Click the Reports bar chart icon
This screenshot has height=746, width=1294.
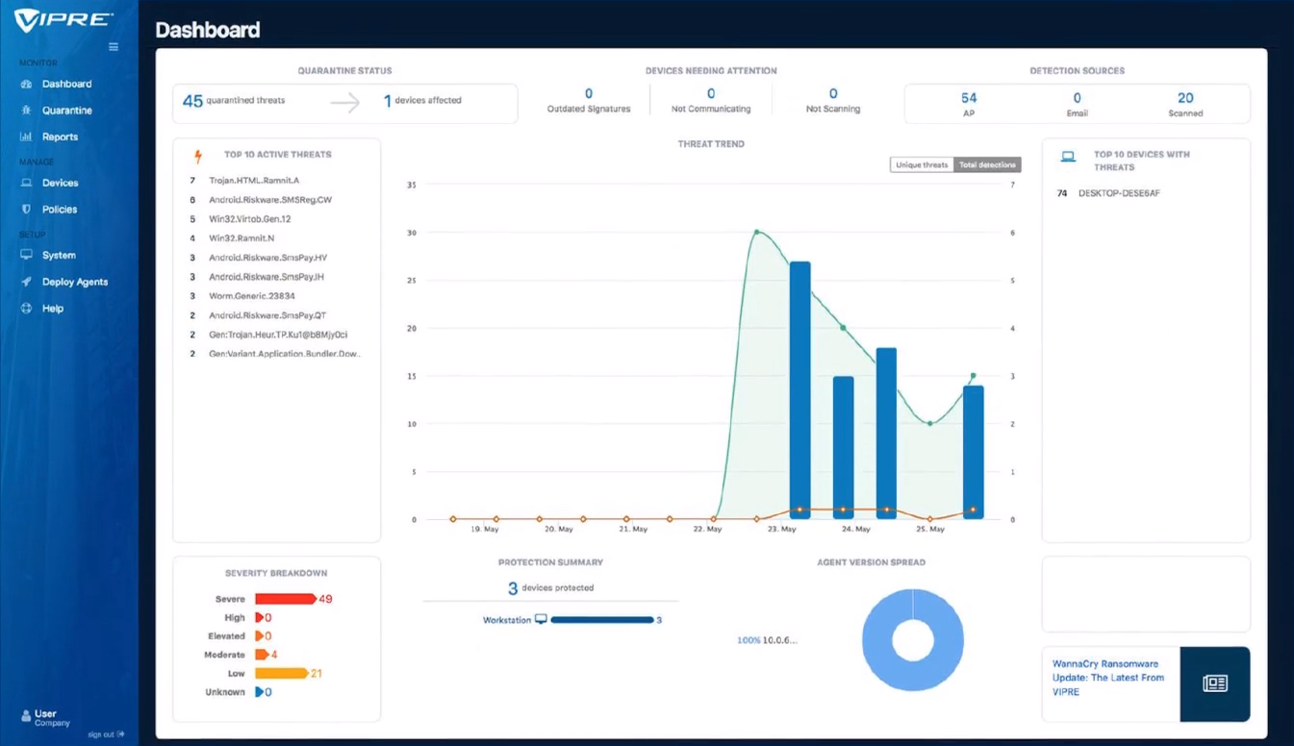coord(26,137)
